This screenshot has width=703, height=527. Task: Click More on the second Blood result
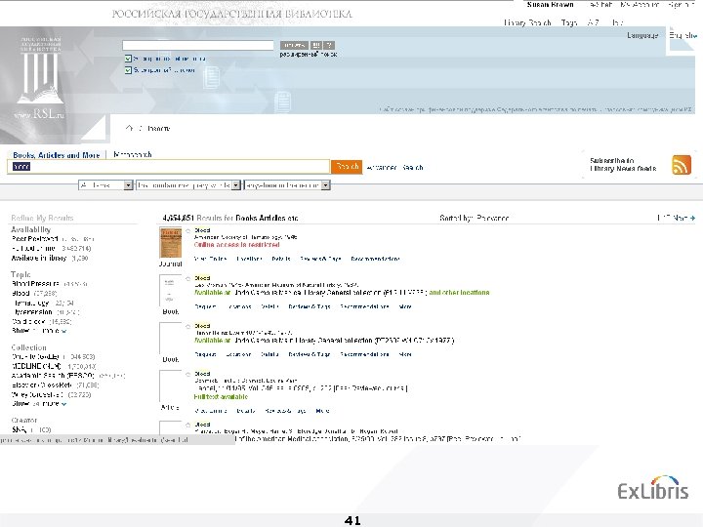coord(405,306)
